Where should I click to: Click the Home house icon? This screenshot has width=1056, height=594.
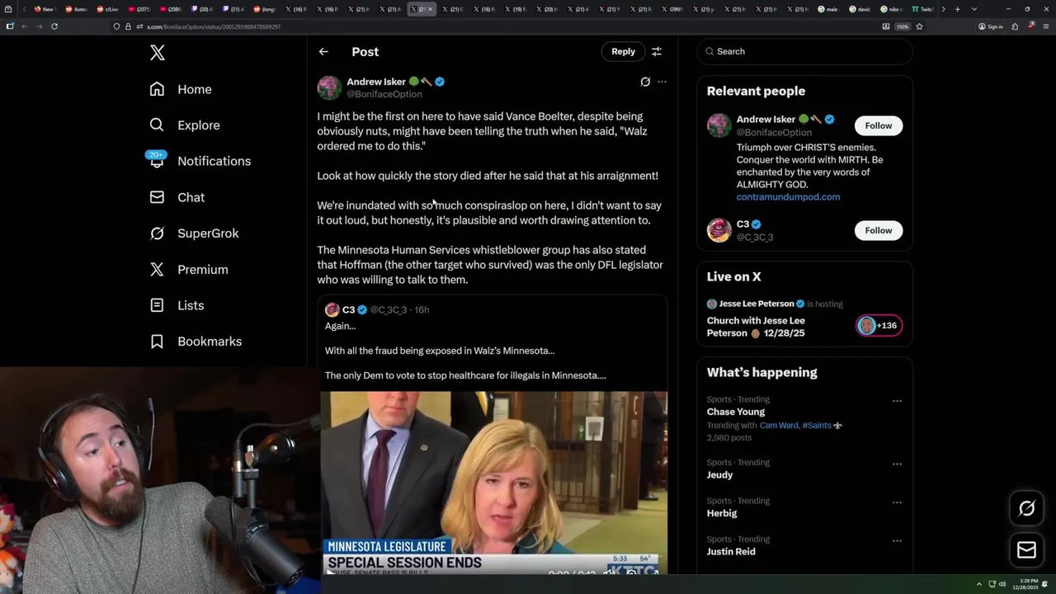[157, 89]
